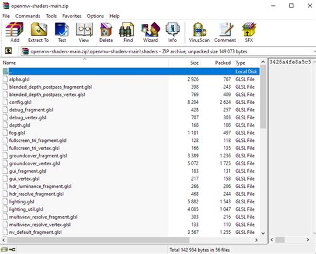
Task: Select multiview_resolve_vertex.glsl
Action: [x=131, y=225]
